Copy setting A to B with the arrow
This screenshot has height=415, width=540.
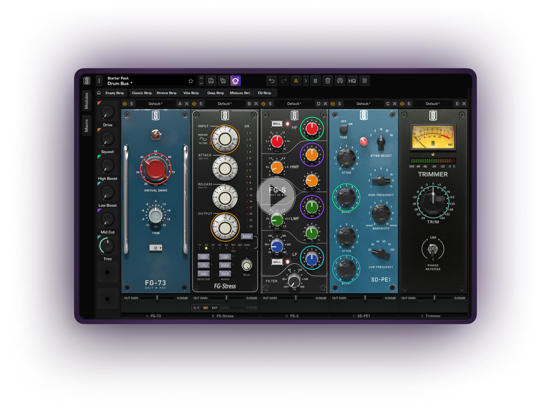click(x=306, y=81)
